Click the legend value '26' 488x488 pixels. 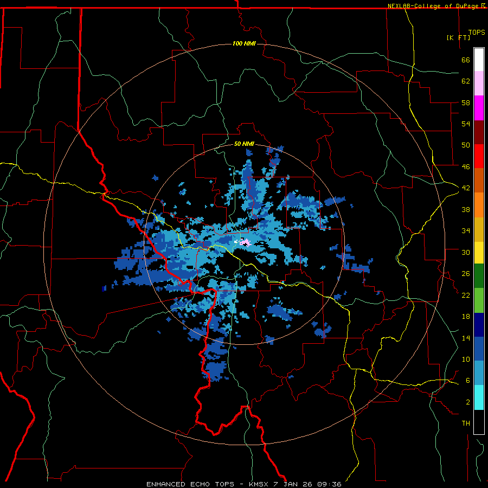click(466, 274)
